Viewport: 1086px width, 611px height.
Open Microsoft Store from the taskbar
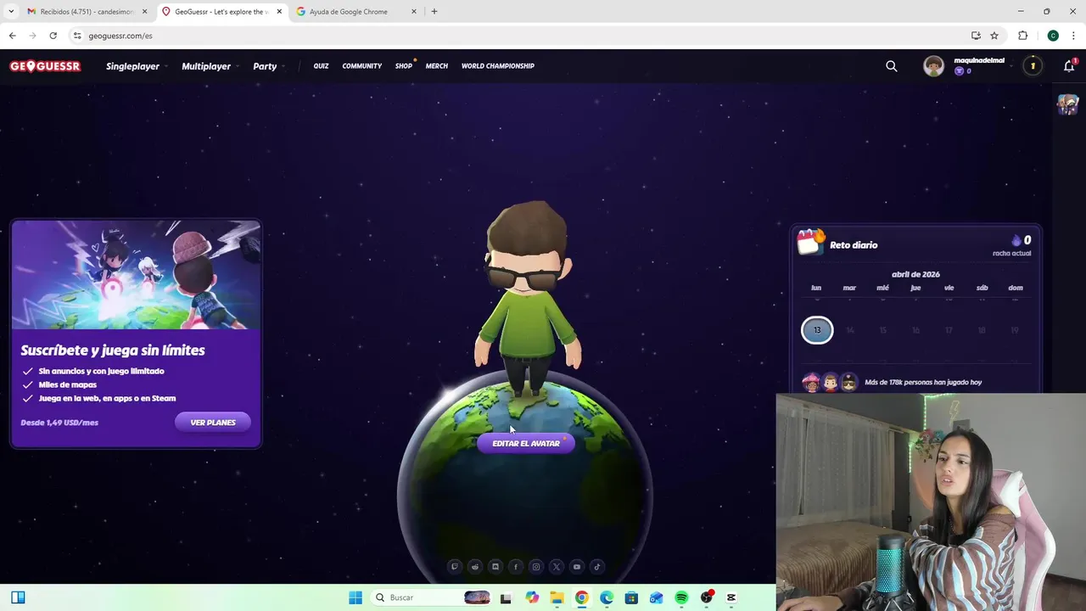[x=631, y=597]
